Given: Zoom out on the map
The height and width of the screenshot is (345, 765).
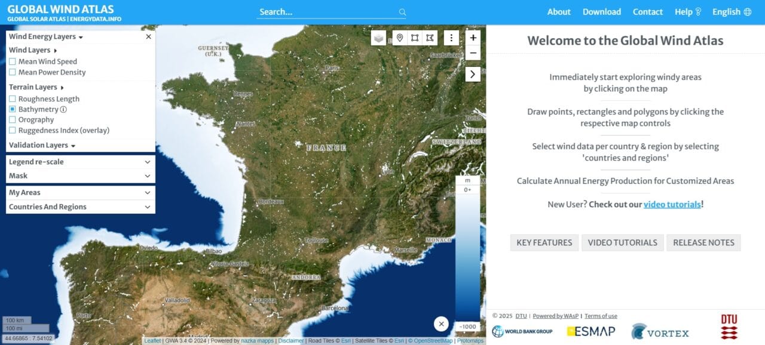Looking at the screenshot, I should tap(473, 53).
